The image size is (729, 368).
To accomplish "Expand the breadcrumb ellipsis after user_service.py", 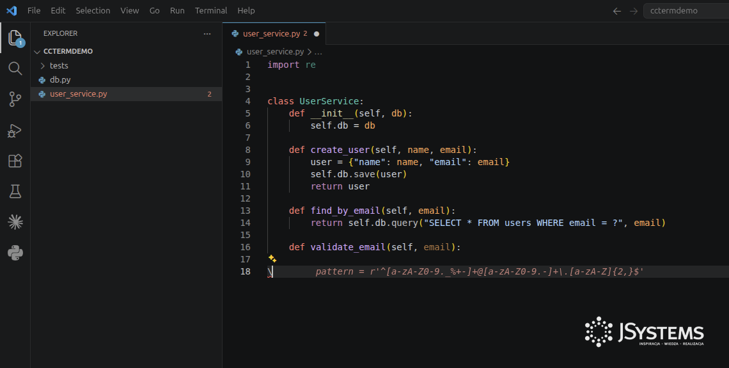I will coord(318,52).
